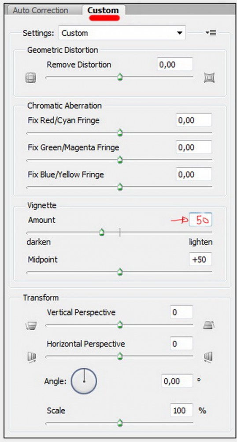Click the Fix Red/Cyan Fringe value field
The image size is (237, 442).
[194, 120]
